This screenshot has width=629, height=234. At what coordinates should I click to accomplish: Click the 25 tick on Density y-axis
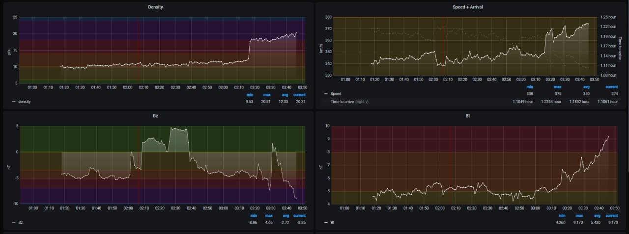point(16,17)
